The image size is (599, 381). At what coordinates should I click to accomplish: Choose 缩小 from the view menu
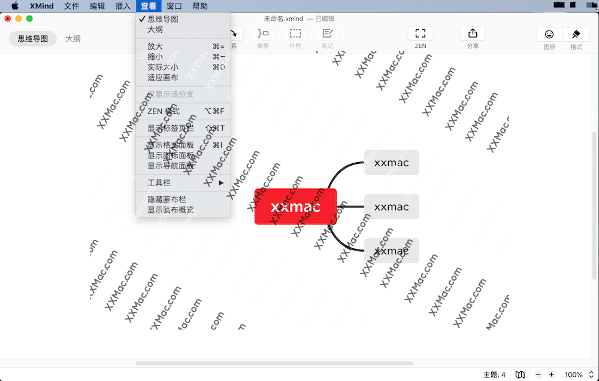click(x=183, y=57)
